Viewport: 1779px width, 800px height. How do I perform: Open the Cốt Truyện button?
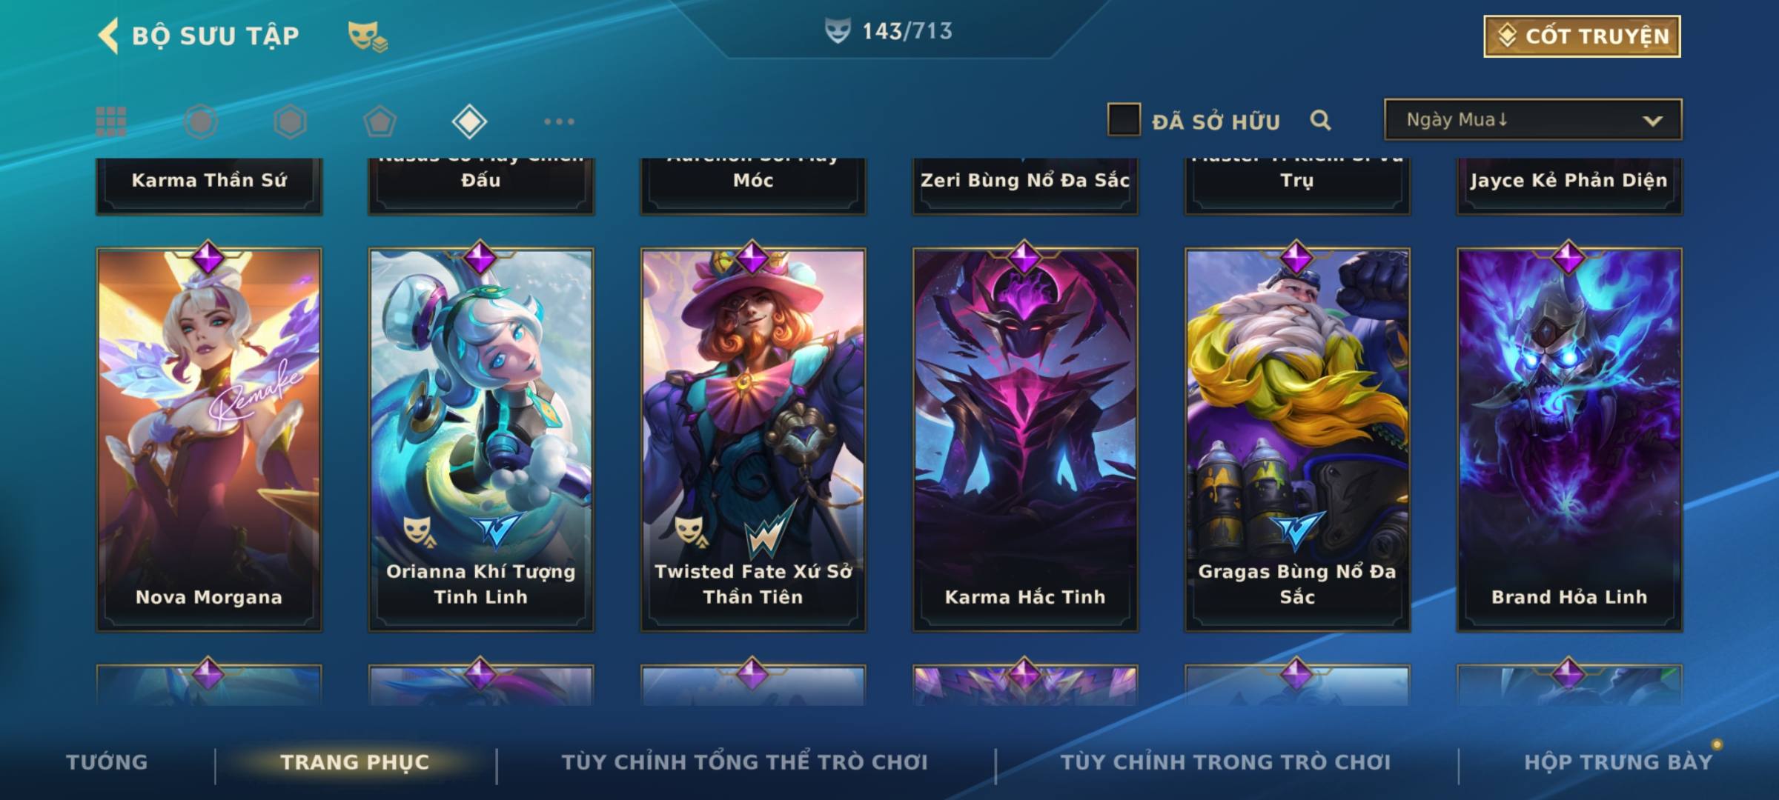(1582, 36)
